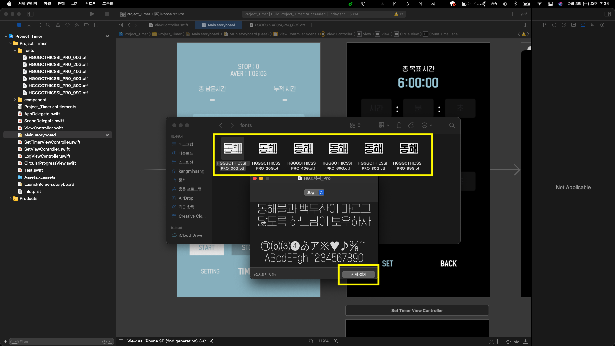Add editor on right icon

526,25
